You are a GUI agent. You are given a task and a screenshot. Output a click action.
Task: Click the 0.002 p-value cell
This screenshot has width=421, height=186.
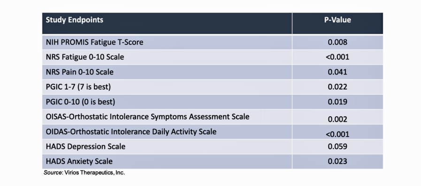point(337,117)
